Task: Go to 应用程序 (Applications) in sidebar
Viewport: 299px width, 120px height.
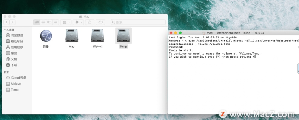Action: tap(17, 47)
